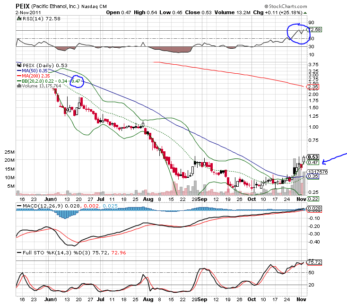Viewport: 347px width, 304px height.
Task: Click the "MA(200) 2.35" legend entry
Action: pos(34,76)
